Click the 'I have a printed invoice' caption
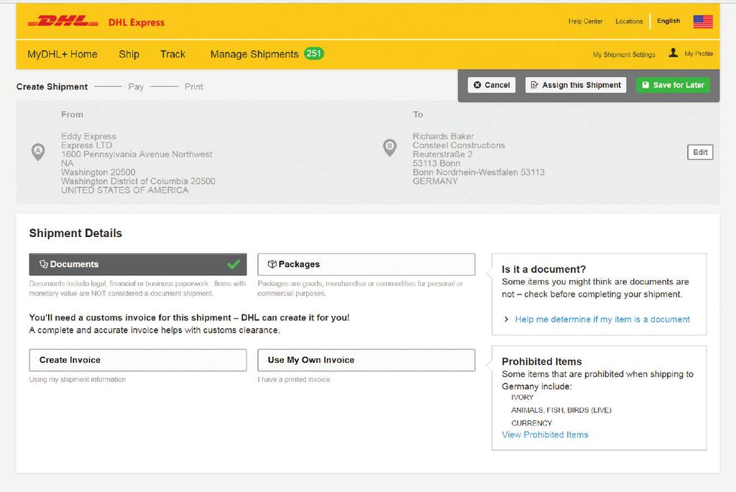Screen dimensions: 736x492 tap(294, 379)
